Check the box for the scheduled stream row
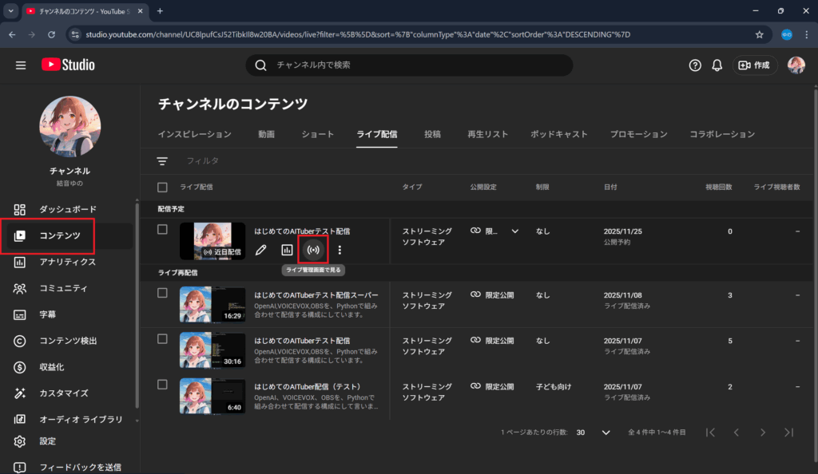 pyautogui.click(x=163, y=230)
